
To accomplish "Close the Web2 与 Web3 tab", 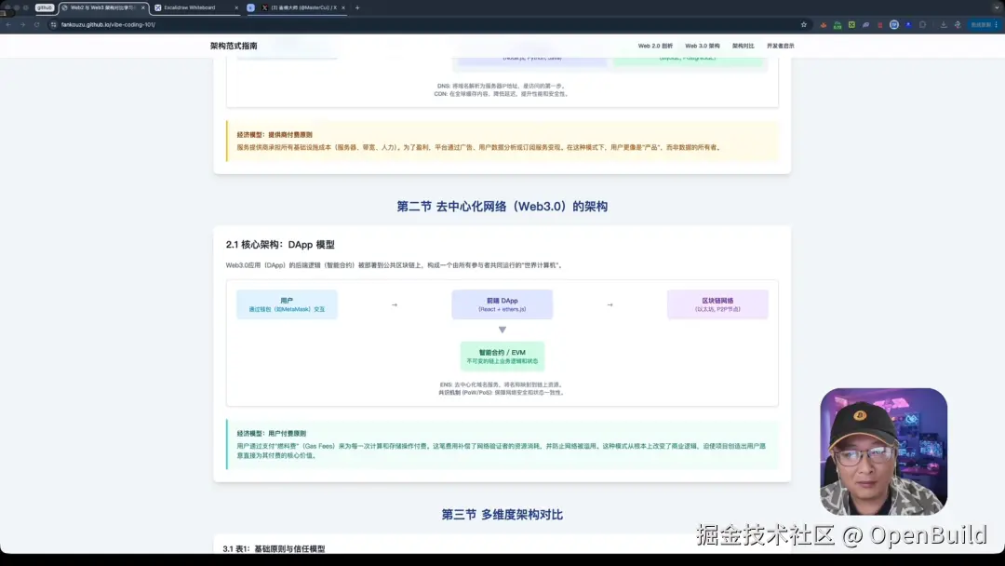I will pyautogui.click(x=143, y=7).
